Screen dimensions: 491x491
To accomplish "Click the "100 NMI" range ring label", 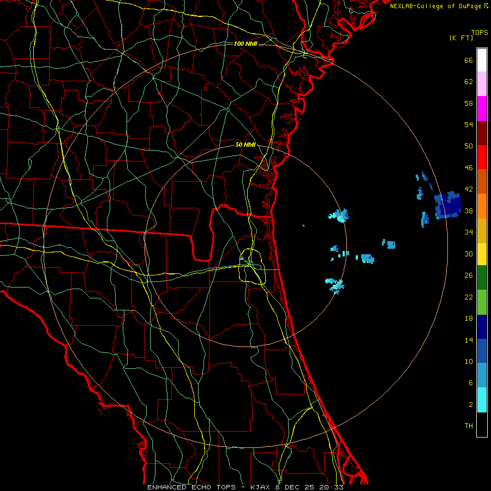I will click(245, 44).
